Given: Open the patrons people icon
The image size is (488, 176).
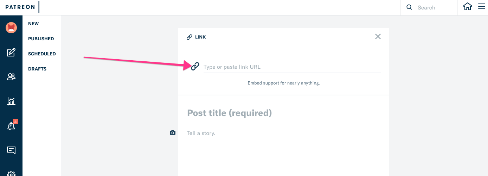Looking at the screenshot, I should click(11, 77).
